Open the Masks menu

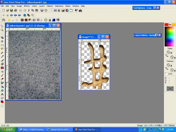[x=68, y=6]
